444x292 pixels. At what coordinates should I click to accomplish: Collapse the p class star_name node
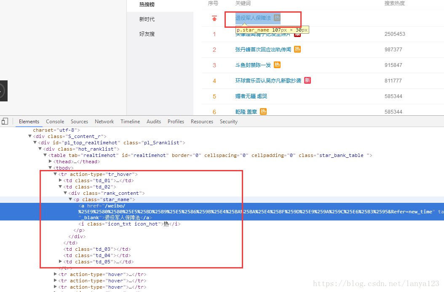[x=70, y=199]
